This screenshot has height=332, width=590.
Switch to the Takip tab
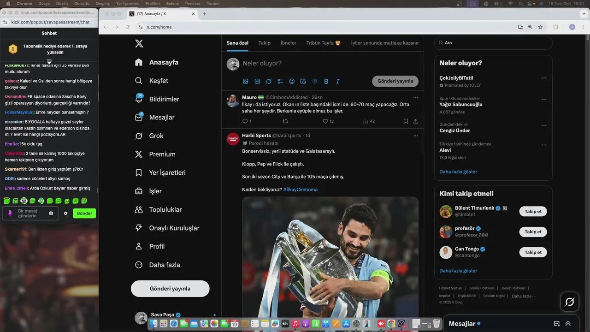point(265,43)
